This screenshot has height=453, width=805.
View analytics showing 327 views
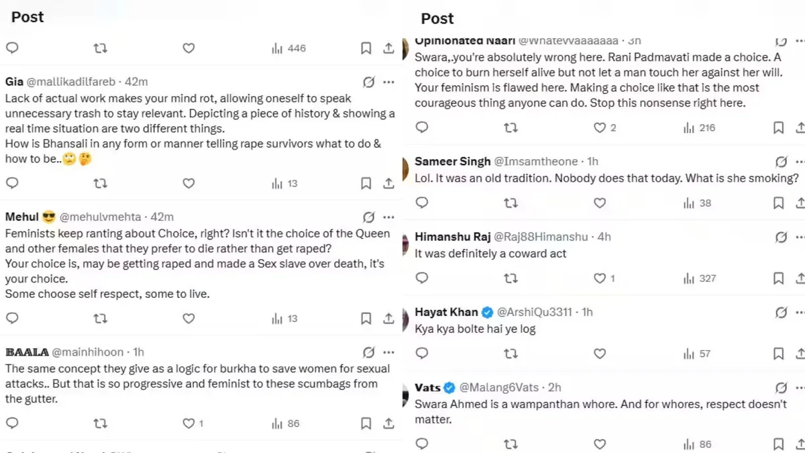[700, 279]
